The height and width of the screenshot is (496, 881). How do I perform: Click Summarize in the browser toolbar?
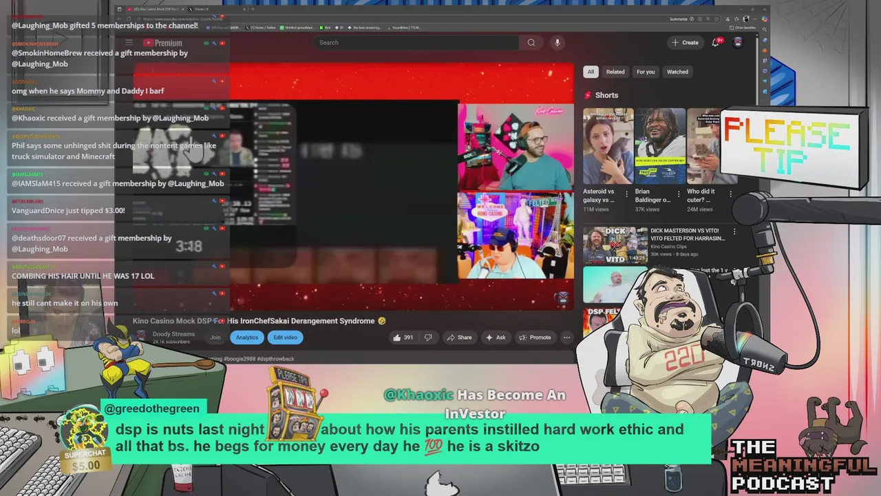coord(682,19)
